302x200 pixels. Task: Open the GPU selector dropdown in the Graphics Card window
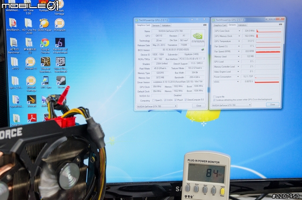tap(157, 106)
